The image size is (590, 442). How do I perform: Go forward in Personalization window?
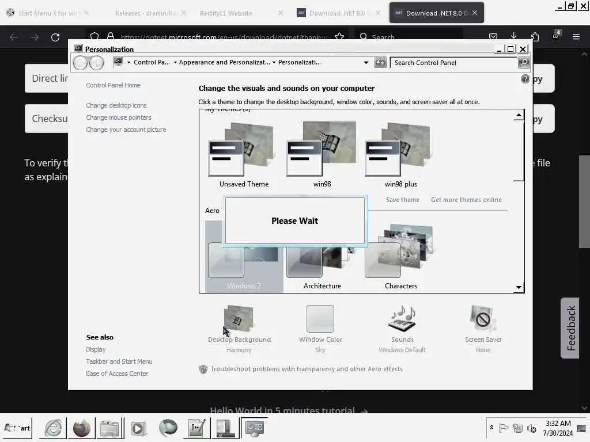(x=96, y=63)
